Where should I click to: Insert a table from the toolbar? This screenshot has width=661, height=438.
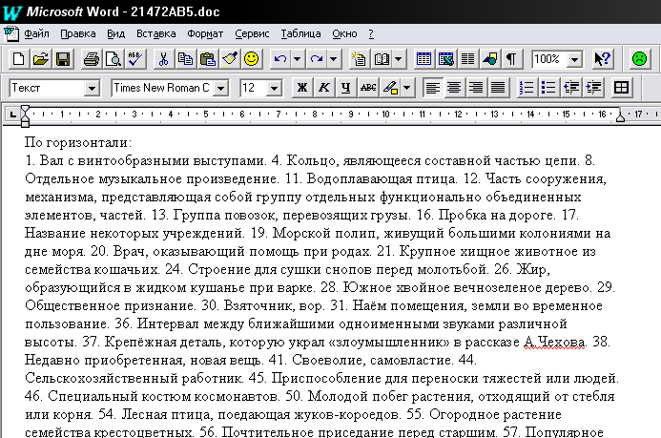pos(423,59)
